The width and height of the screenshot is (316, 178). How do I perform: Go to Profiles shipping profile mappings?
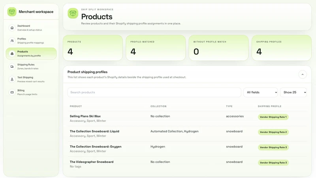tap(31, 41)
